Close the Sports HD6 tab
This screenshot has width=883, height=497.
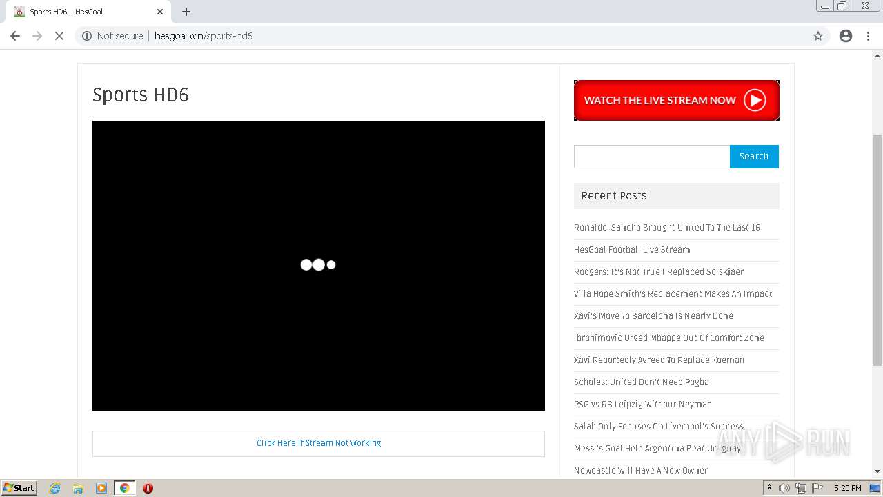tap(160, 12)
